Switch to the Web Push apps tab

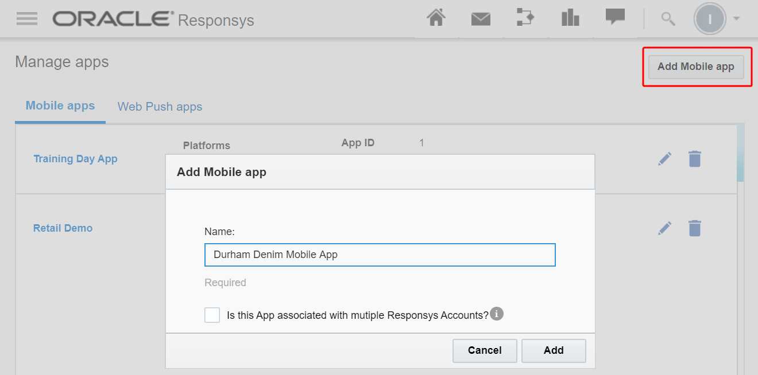point(160,107)
